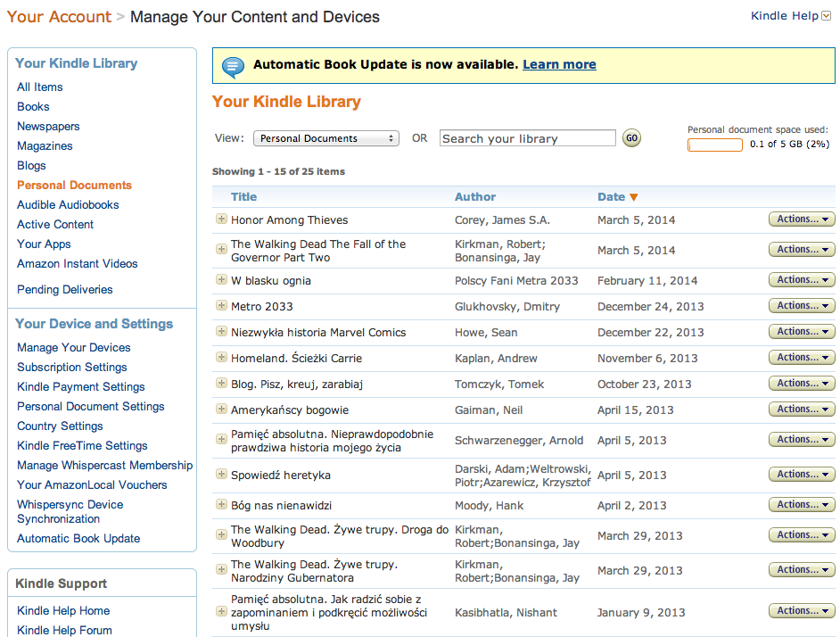
Task: Open Kindle Payment Settings
Action: point(81,386)
